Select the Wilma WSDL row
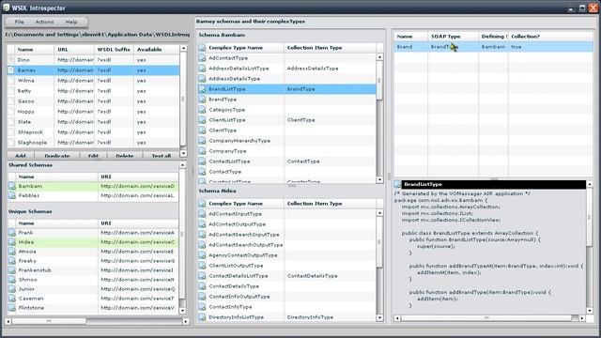This screenshot has height=338, width=601. (93, 81)
